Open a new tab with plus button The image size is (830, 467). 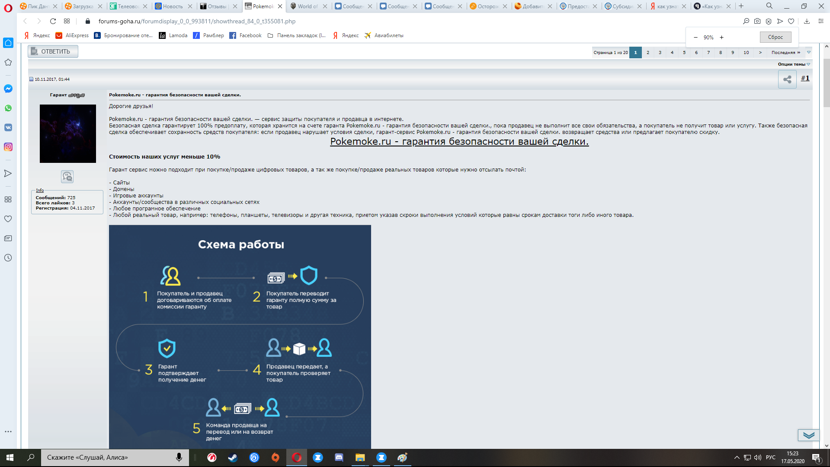point(741,6)
